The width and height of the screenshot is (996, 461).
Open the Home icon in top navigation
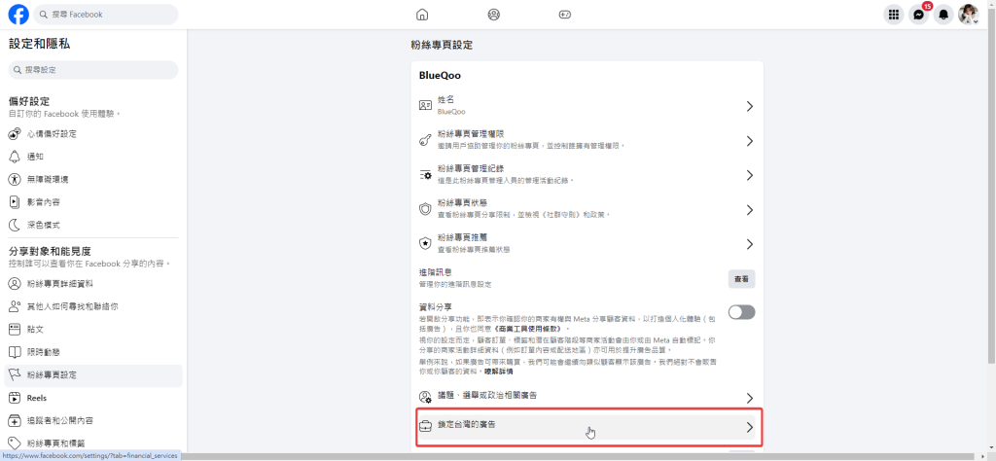tap(422, 15)
